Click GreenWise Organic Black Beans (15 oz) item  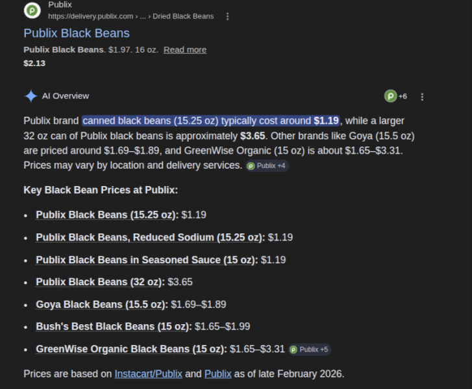click(x=131, y=349)
